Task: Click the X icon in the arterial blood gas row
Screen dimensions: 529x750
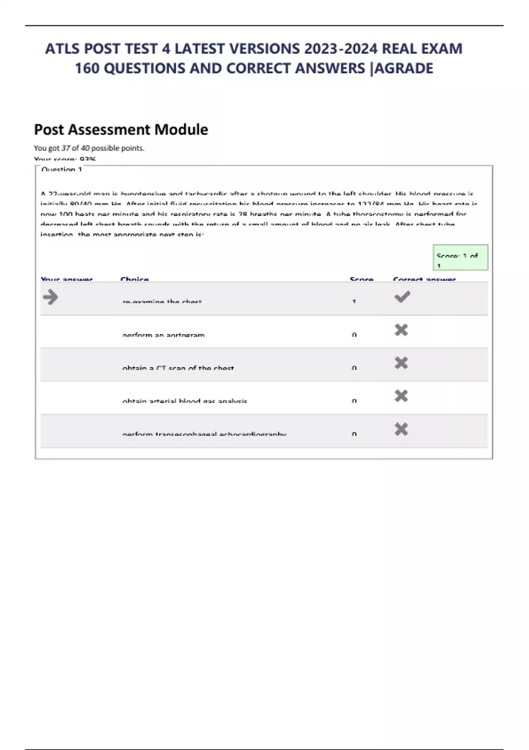Action: 401,396
